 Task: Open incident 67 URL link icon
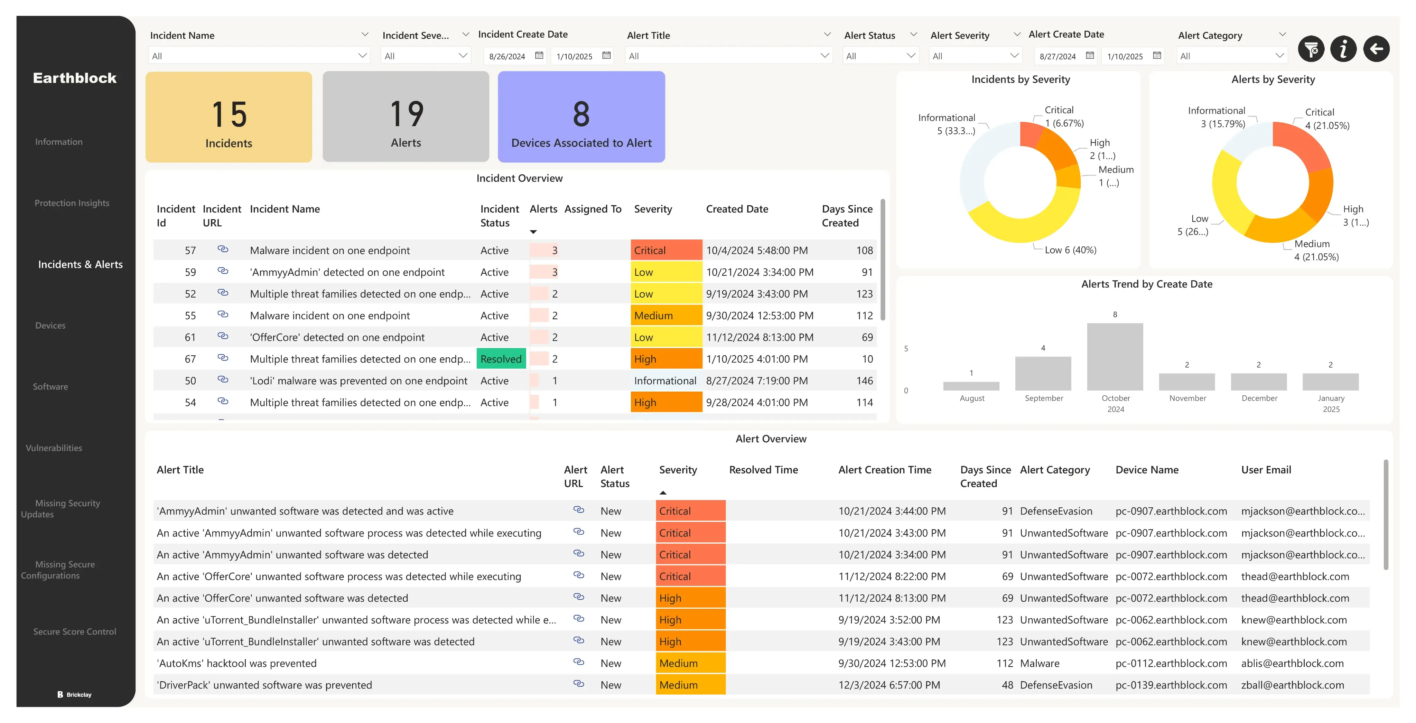[x=223, y=358]
